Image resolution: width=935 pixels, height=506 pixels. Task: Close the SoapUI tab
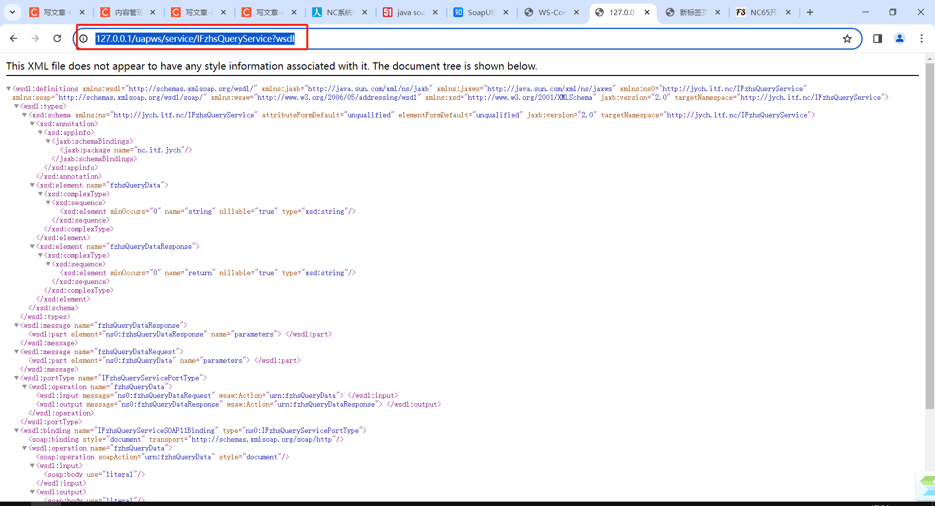pyautogui.click(x=506, y=12)
